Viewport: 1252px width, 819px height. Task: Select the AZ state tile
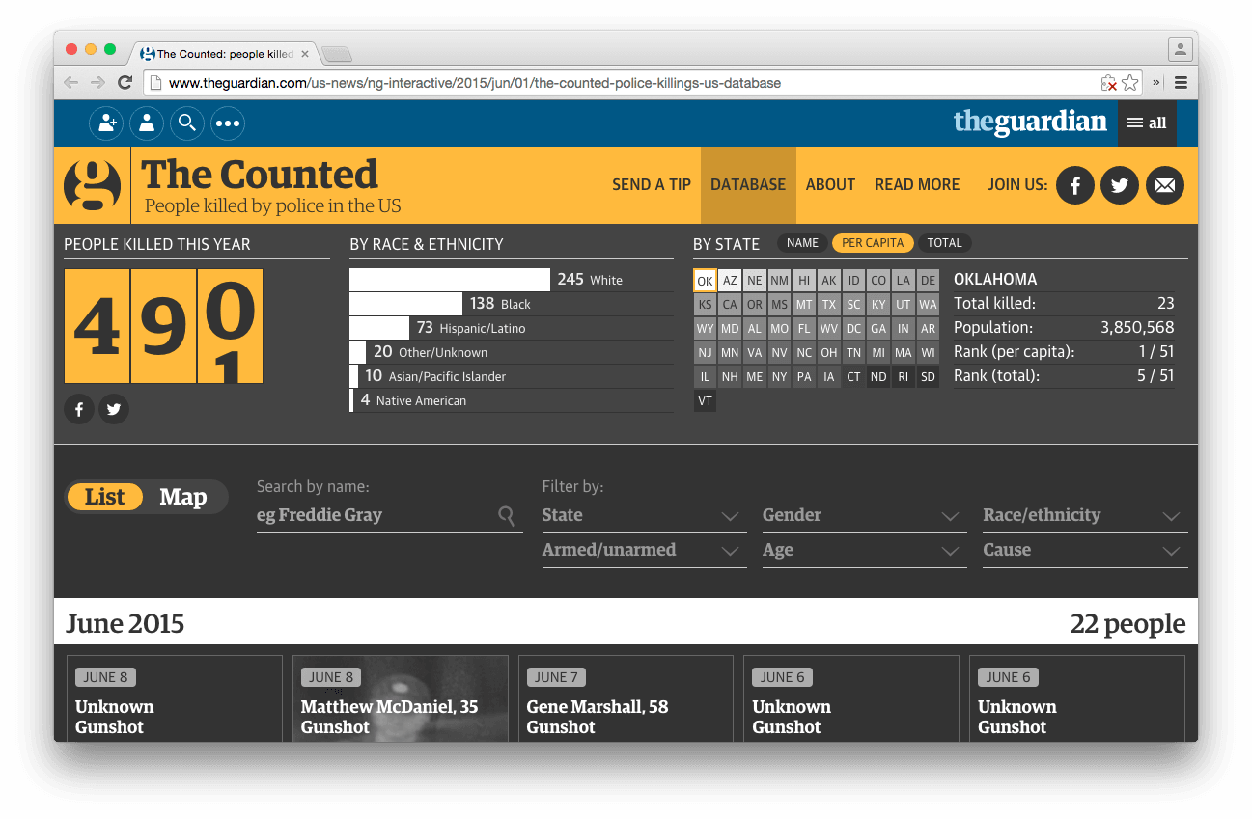coord(730,281)
